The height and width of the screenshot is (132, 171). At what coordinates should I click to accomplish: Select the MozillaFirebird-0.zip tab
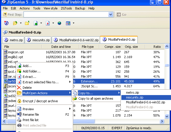pos(119,40)
